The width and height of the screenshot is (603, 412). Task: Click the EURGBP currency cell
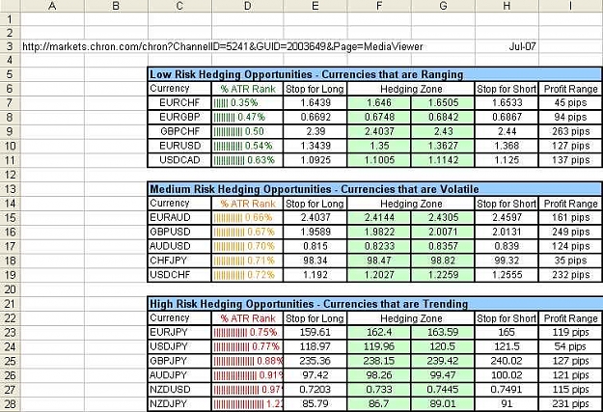[x=179, y=117]
